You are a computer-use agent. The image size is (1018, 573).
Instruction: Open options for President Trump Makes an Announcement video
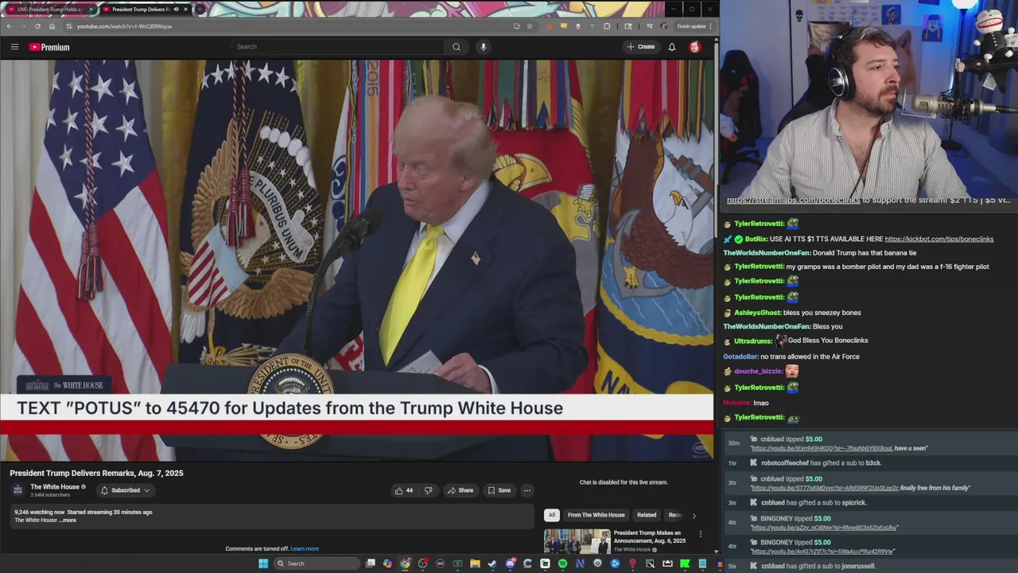tap(700, 534)
